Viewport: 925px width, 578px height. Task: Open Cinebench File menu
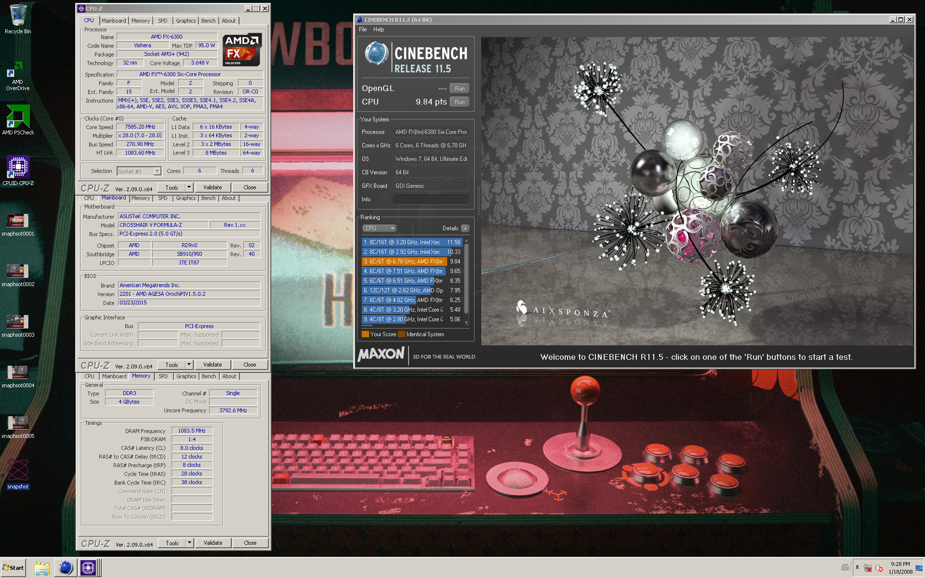tap(363, 29)
